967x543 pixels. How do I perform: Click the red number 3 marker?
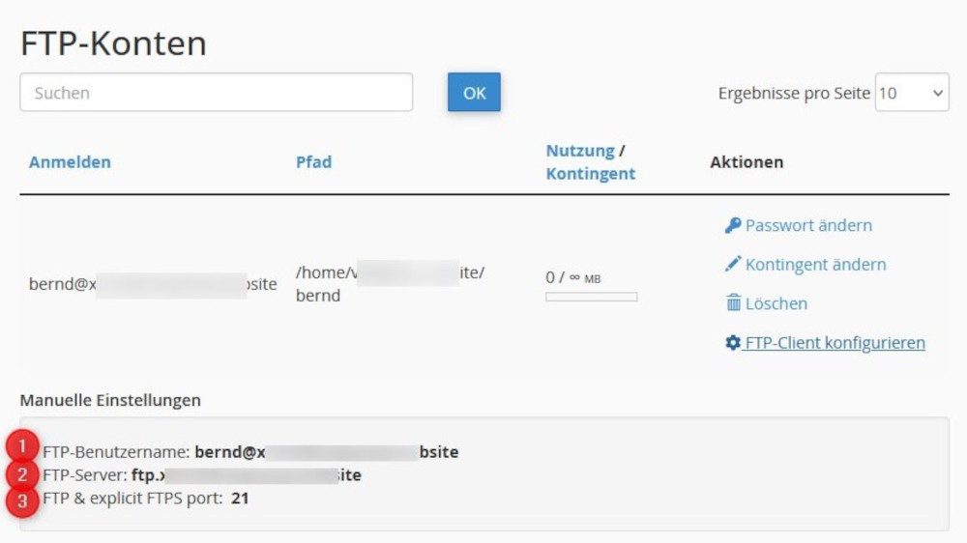pyautogui.click(x=22, y=500)
